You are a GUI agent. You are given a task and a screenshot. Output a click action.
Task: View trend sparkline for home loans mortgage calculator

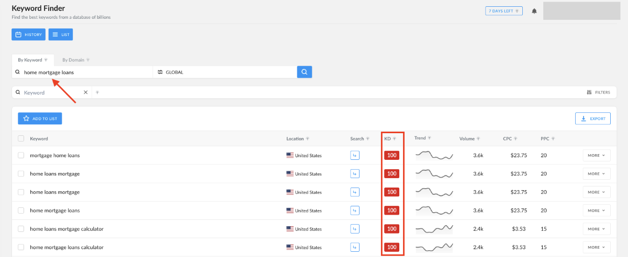coord(434,228)
